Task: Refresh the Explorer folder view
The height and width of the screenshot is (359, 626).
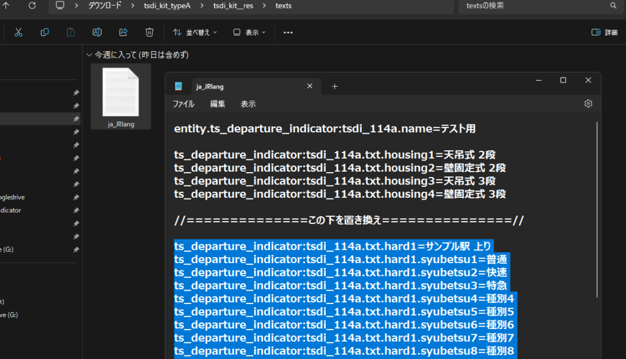Action: click(32, 5)
